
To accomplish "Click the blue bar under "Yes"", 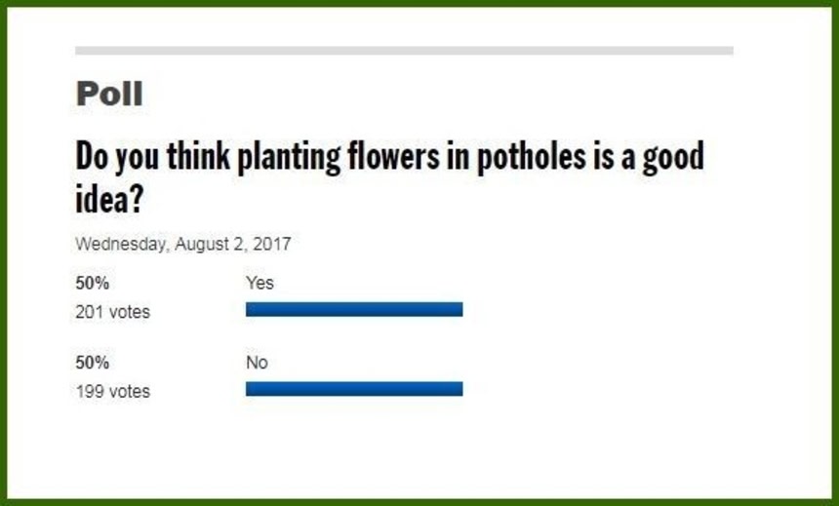I will pos(353,310).
